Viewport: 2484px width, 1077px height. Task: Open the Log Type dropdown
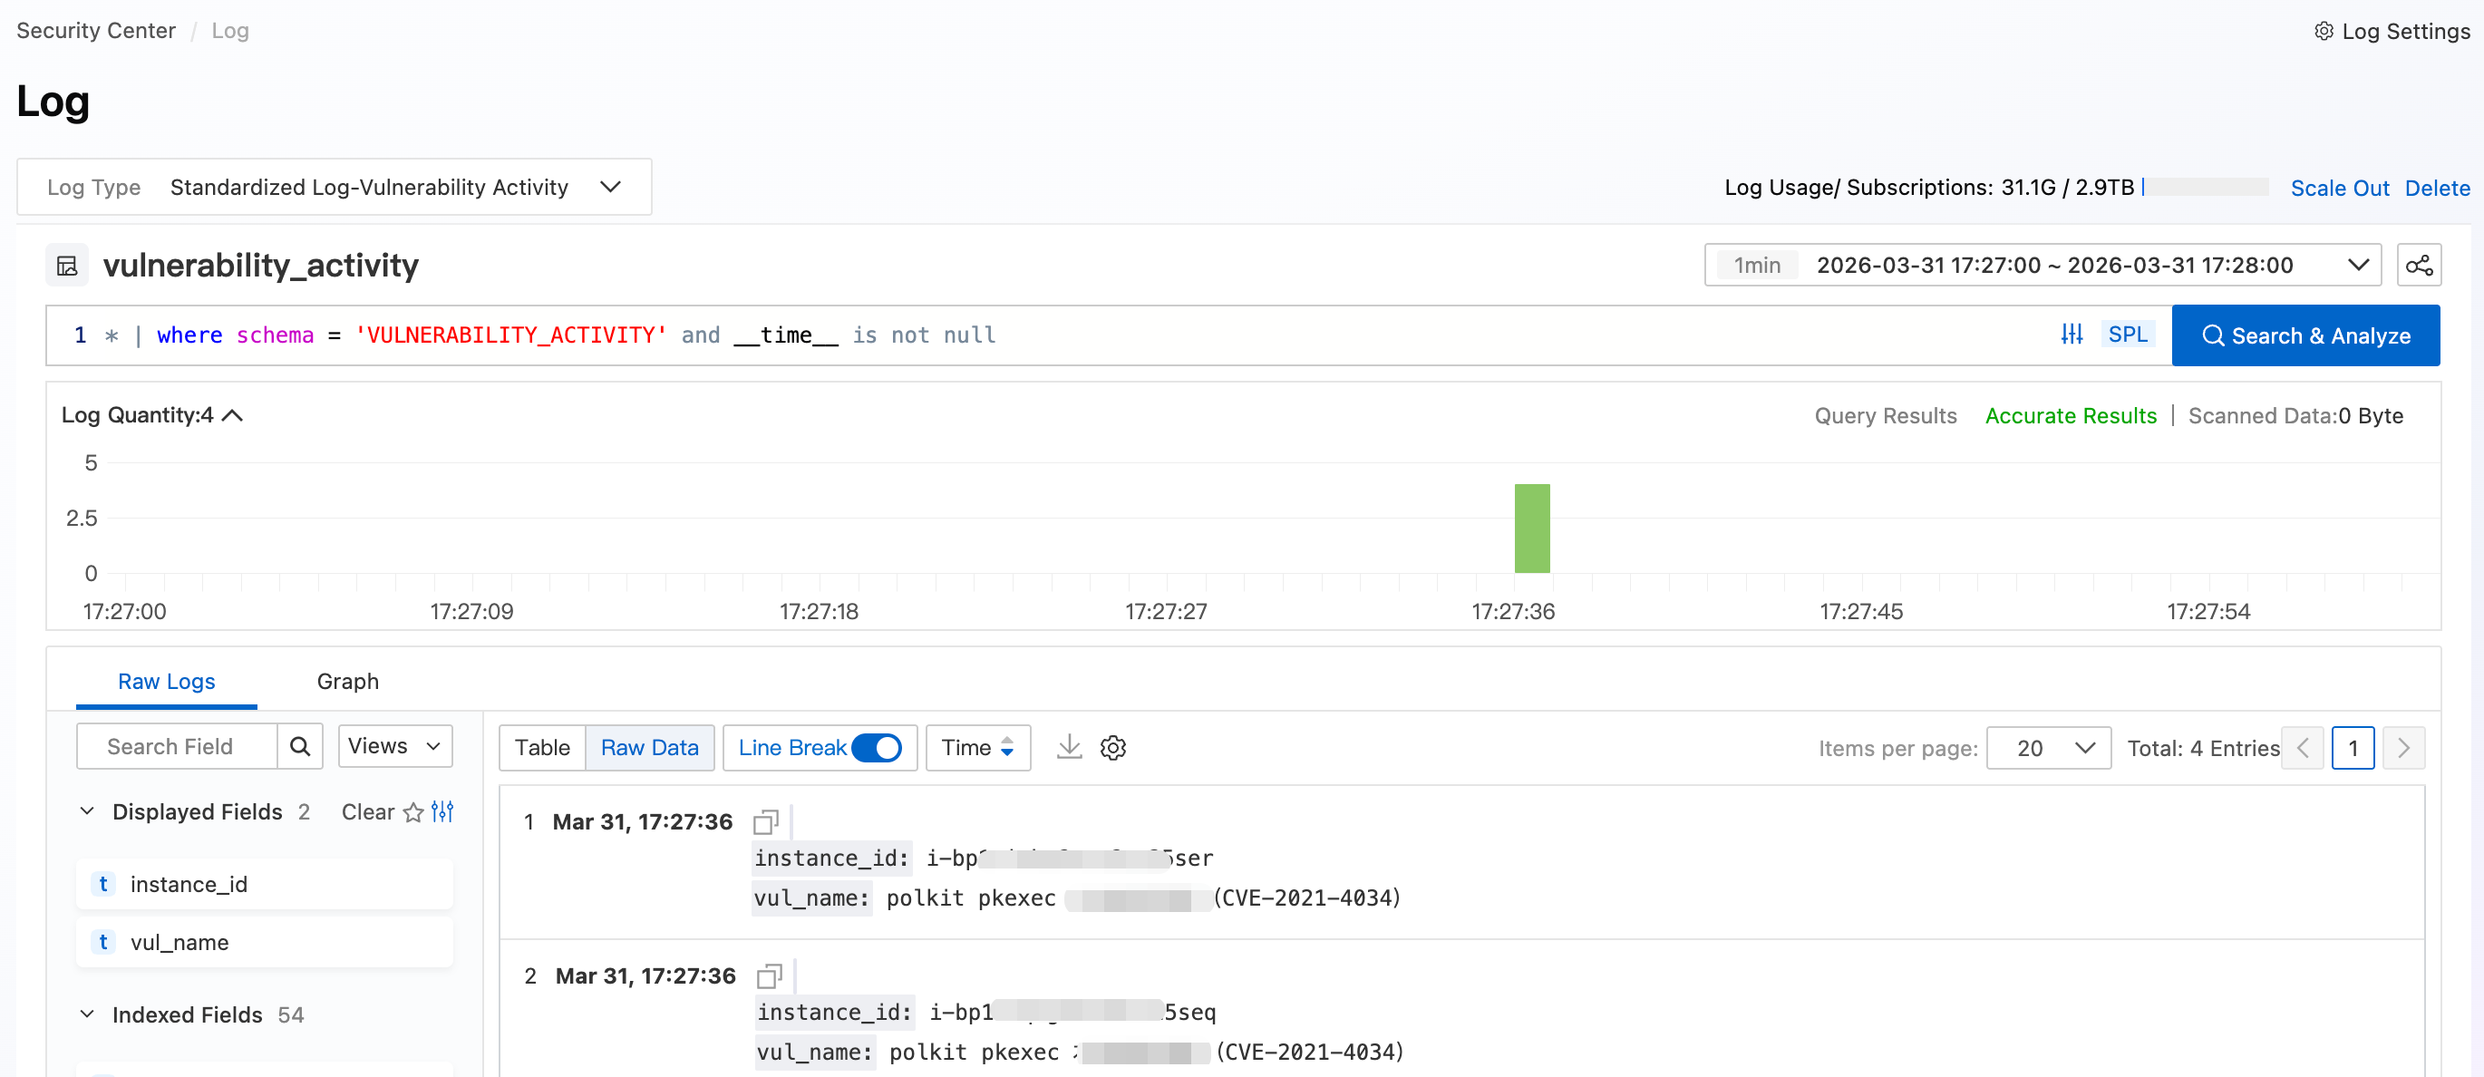[x=334, y=187]
